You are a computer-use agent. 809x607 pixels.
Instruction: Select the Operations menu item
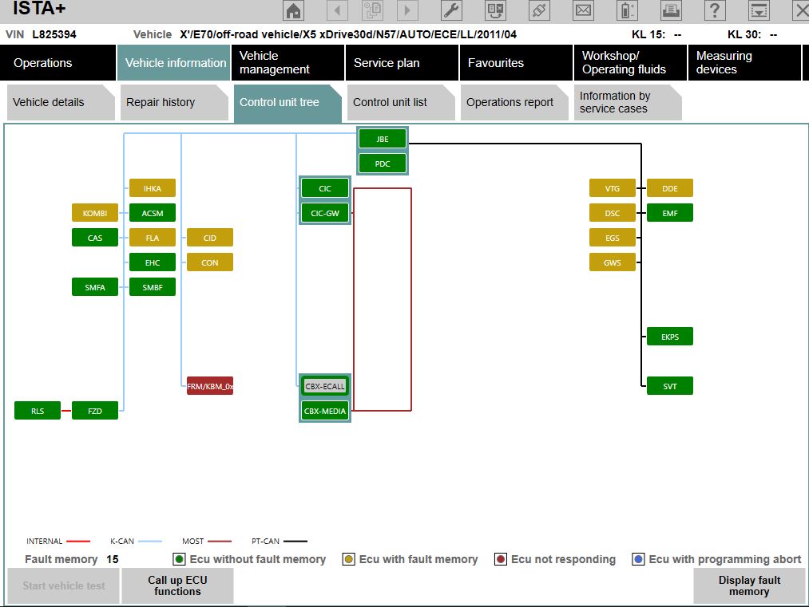(x=43, y=63)
